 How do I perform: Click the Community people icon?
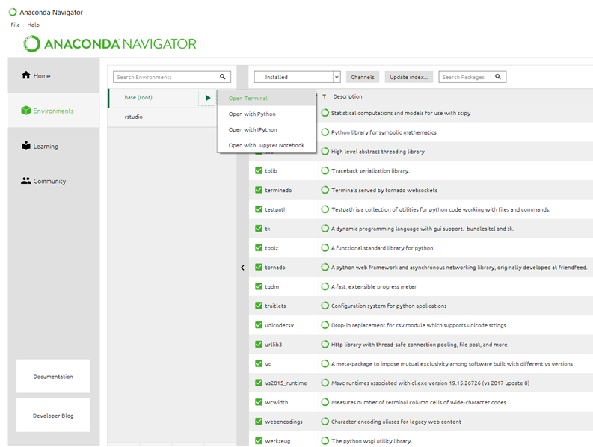coord(25,181)
